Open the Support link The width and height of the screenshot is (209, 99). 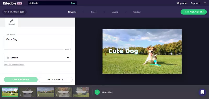click(x=195, y=3)
